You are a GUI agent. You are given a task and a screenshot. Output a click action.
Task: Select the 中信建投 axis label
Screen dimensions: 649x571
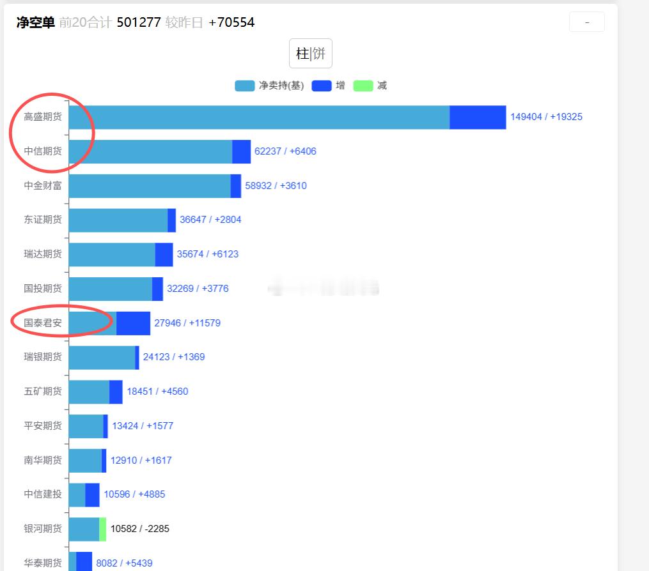43,494
